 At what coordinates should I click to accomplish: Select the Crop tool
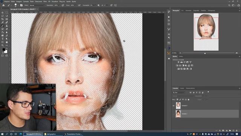pyautogui.click(x=3, y=19)
